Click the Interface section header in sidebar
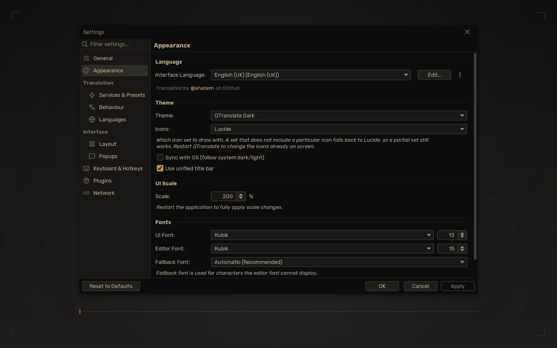The height and width of the screenshot is (348, 557). click(x=95, y=132)
